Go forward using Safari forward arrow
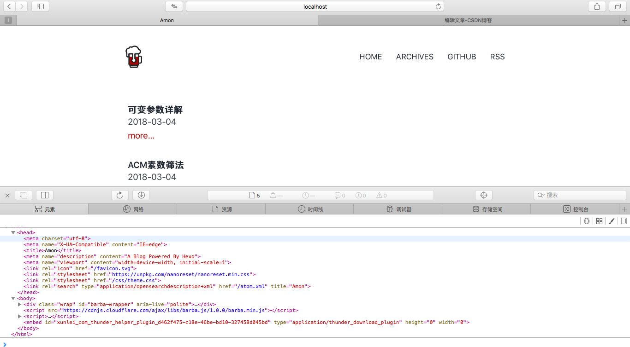The width and height of the screenshot is (630, 347). click(x=22, y=6)
